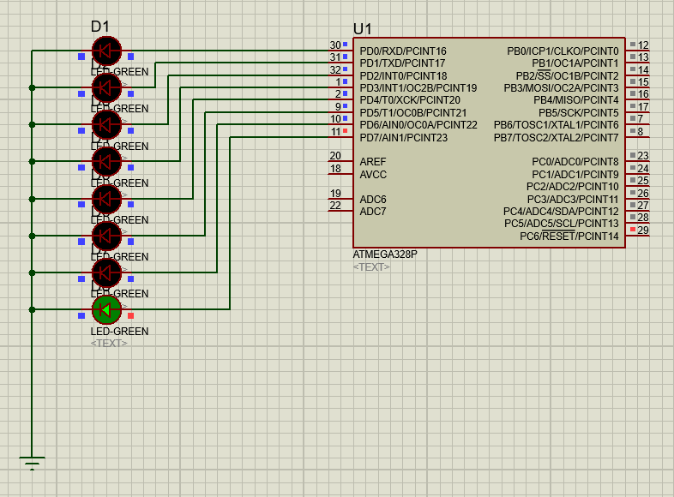
Task: Click pin label PB7/TOSC2/XTAL2/PCINT7
Action: (x=557, y=138)
